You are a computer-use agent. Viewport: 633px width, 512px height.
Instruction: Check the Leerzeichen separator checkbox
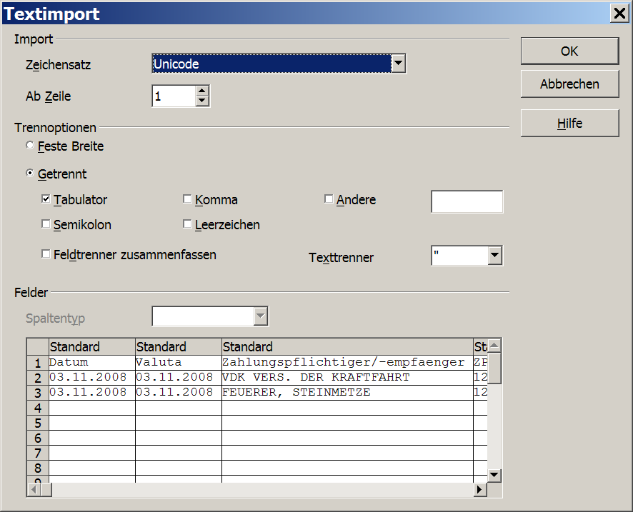tap(188, 224)
